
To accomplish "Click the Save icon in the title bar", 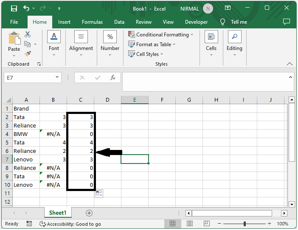I will pos(14,8).
